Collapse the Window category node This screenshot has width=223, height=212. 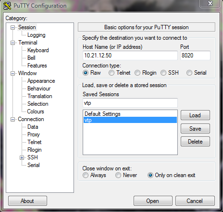(12, 73)
